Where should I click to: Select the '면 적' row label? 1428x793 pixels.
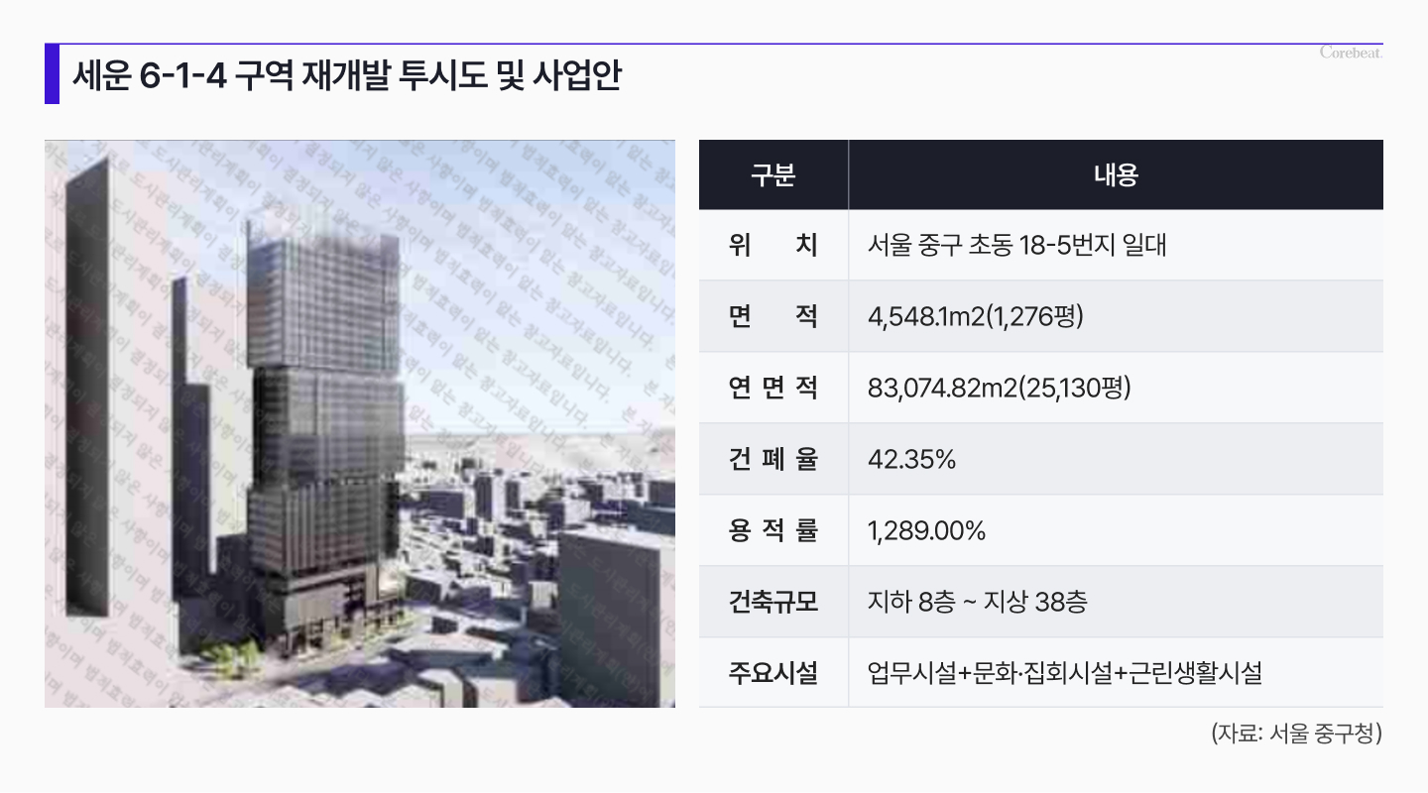(773, 316)
